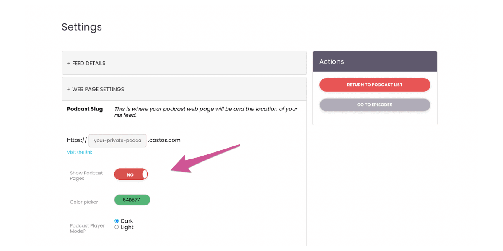Click the Actions panel header

click(x=375, y=61)
